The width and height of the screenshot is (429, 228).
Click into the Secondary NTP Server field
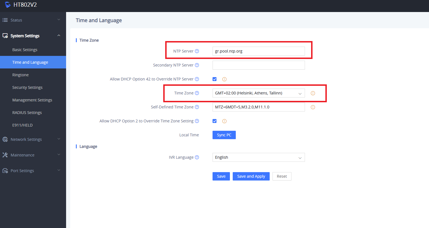tap(258, 65)
